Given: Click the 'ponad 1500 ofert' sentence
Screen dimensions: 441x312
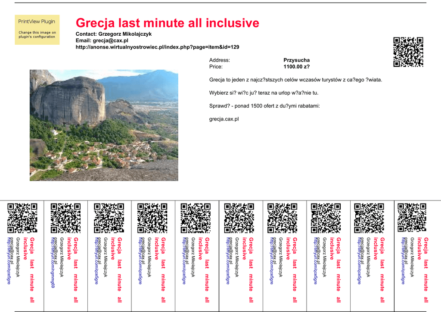Looking at the screenshot, I should 264,106.
